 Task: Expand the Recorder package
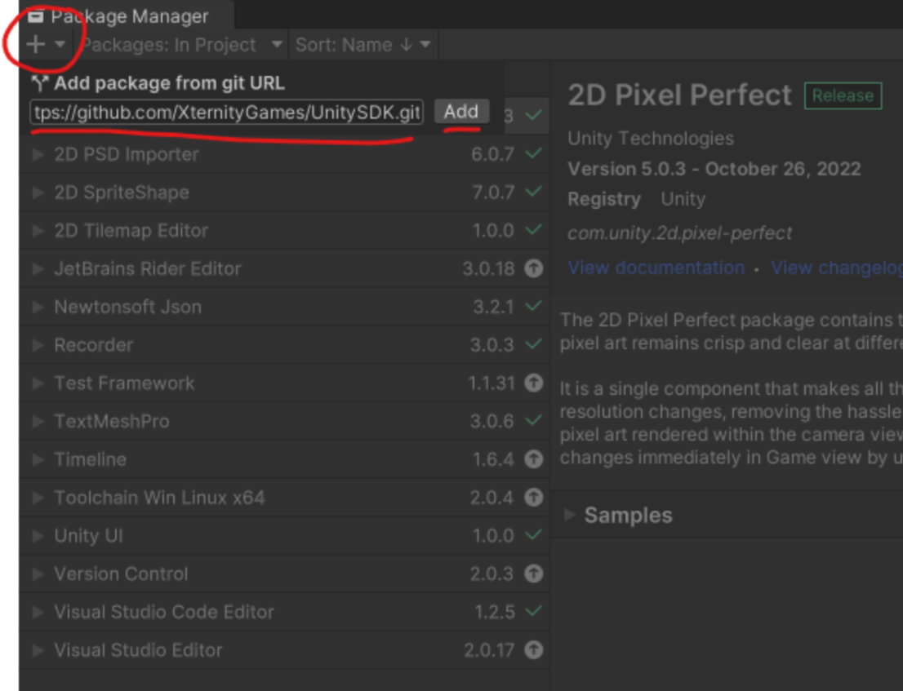click(38, 344)
